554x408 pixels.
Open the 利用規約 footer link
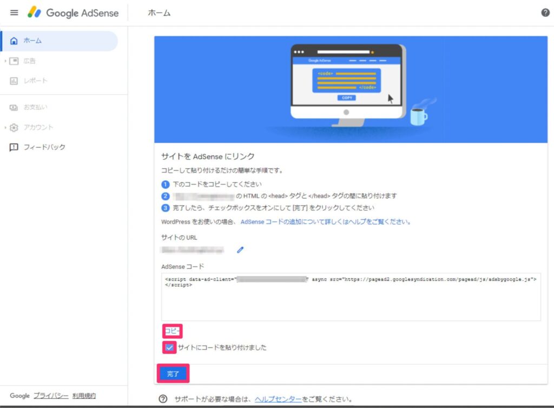(x=84, y=396)
